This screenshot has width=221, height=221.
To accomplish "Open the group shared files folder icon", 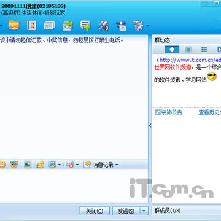I will 14,26.
